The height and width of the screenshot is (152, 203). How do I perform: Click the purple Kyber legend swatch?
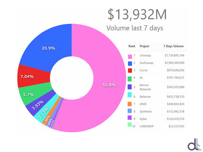[130, 118]
